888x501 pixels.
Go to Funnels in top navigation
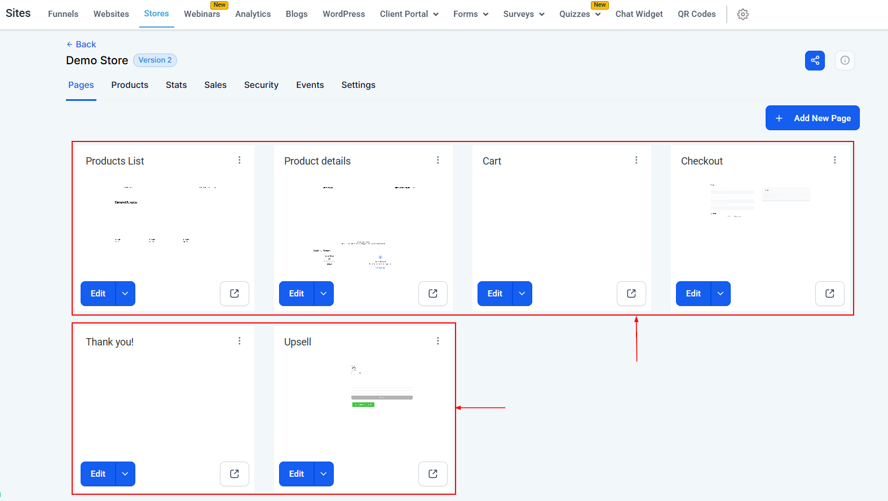click(x=63, y=14)
